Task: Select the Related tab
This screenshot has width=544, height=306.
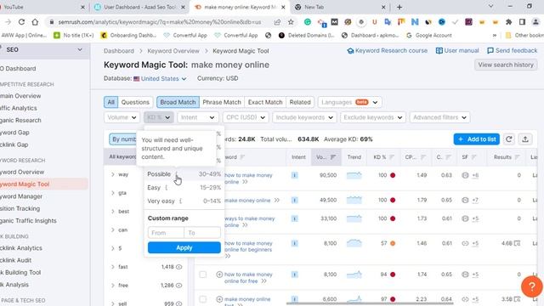Action: (x=300, y=102)
